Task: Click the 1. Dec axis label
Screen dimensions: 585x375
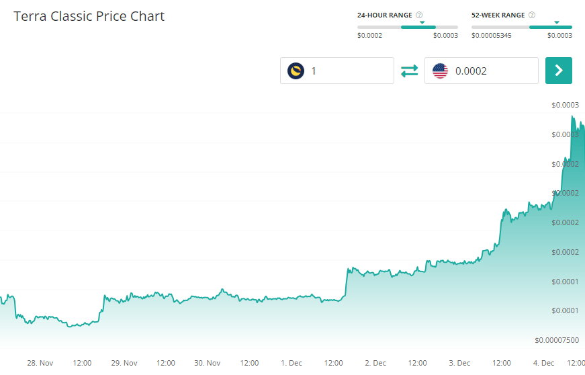Action: (x=291, y=363)
